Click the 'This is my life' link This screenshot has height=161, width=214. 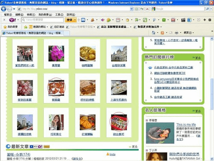click(x=186, y=125)
